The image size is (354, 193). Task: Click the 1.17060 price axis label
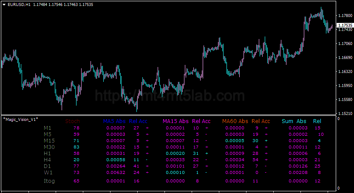(345, 44)
